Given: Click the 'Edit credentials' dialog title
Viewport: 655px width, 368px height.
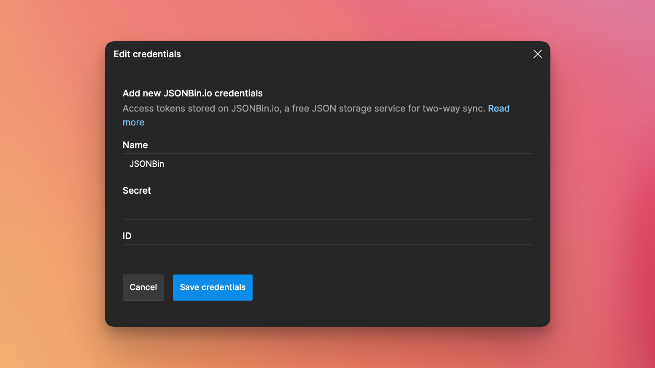Looking at the screenshot, I should 147,54.
